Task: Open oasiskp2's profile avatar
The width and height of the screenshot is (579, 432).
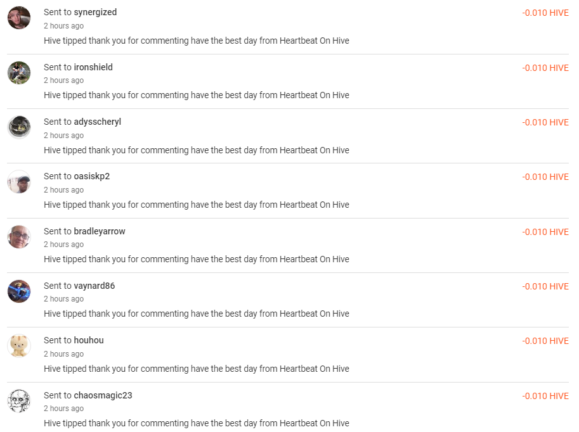Action: click(19, 182)
